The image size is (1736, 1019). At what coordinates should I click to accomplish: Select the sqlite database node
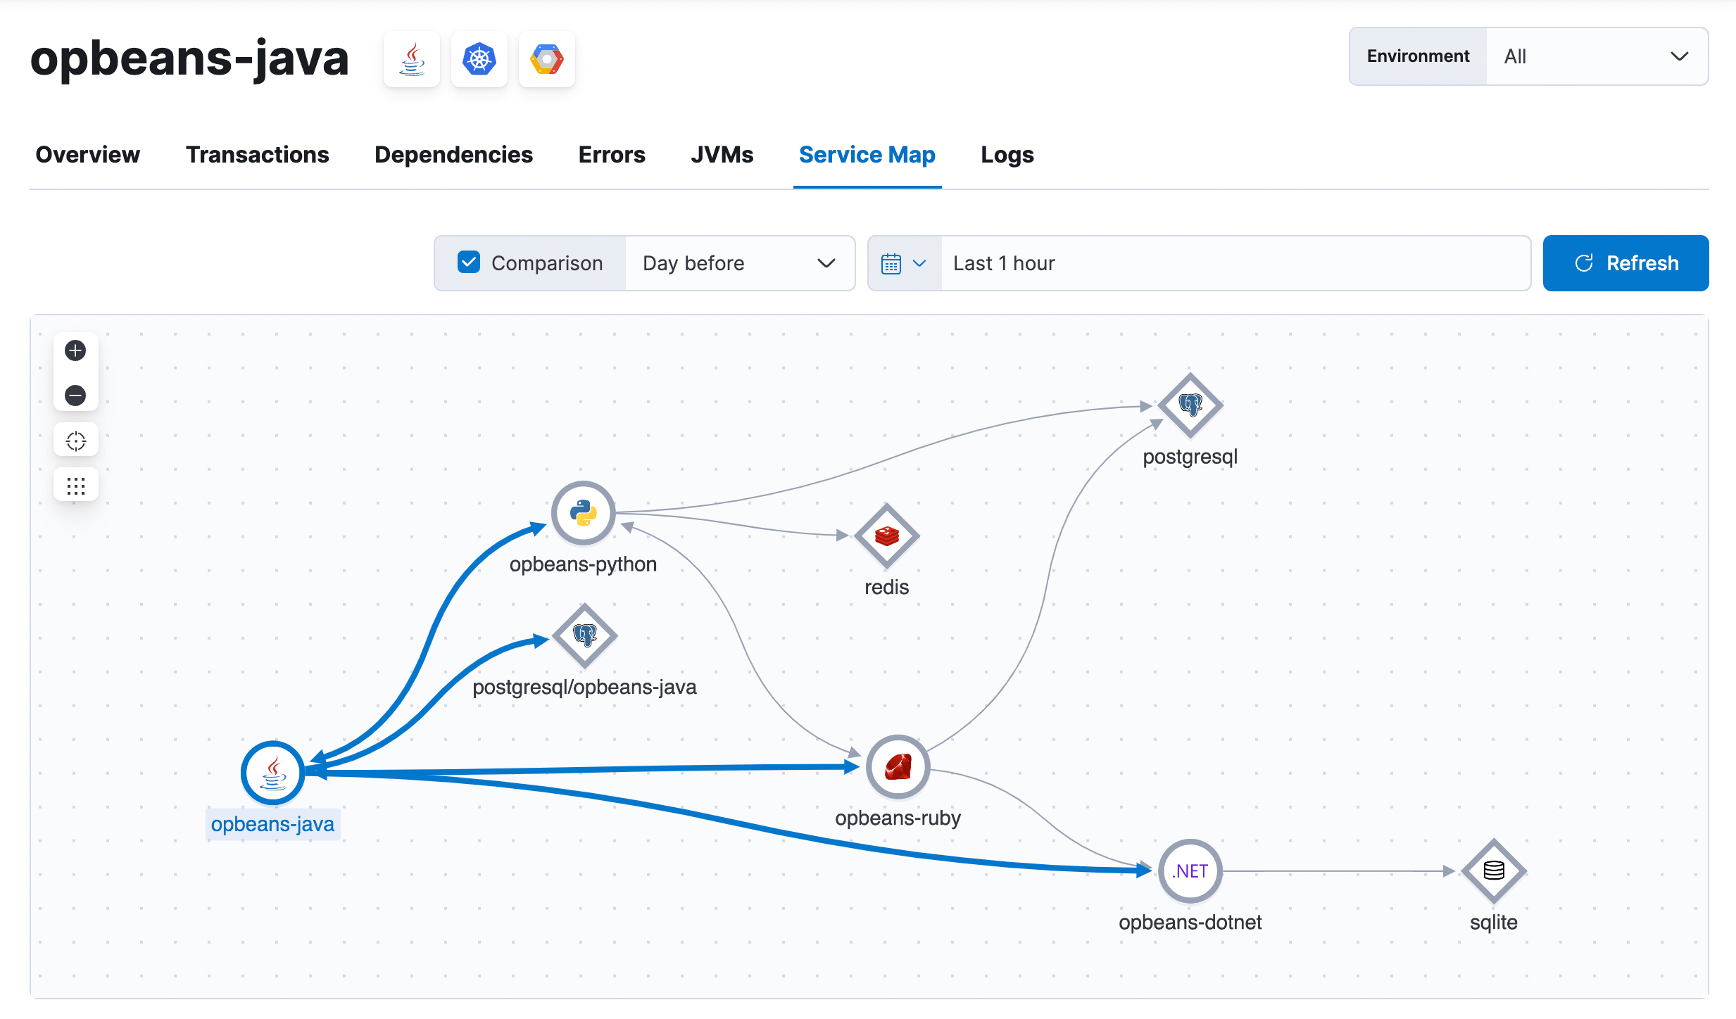1493,871
